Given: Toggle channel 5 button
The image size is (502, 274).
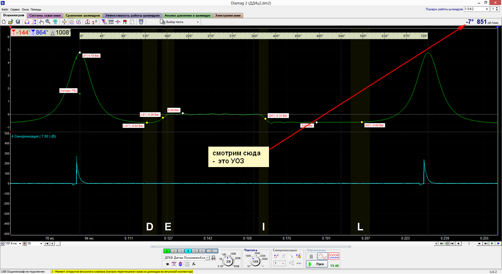Looking at the screenshot, I should click(x=195, y=251).
